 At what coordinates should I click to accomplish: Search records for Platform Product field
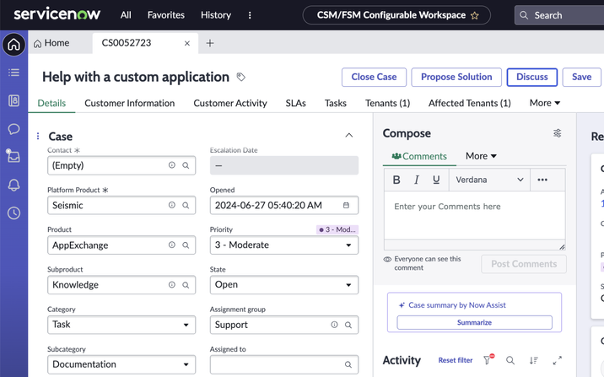[186, 205]
